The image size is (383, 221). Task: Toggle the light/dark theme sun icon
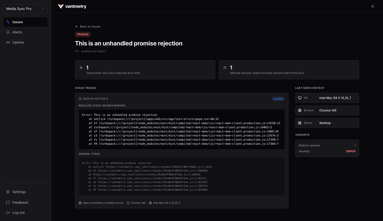373,6
